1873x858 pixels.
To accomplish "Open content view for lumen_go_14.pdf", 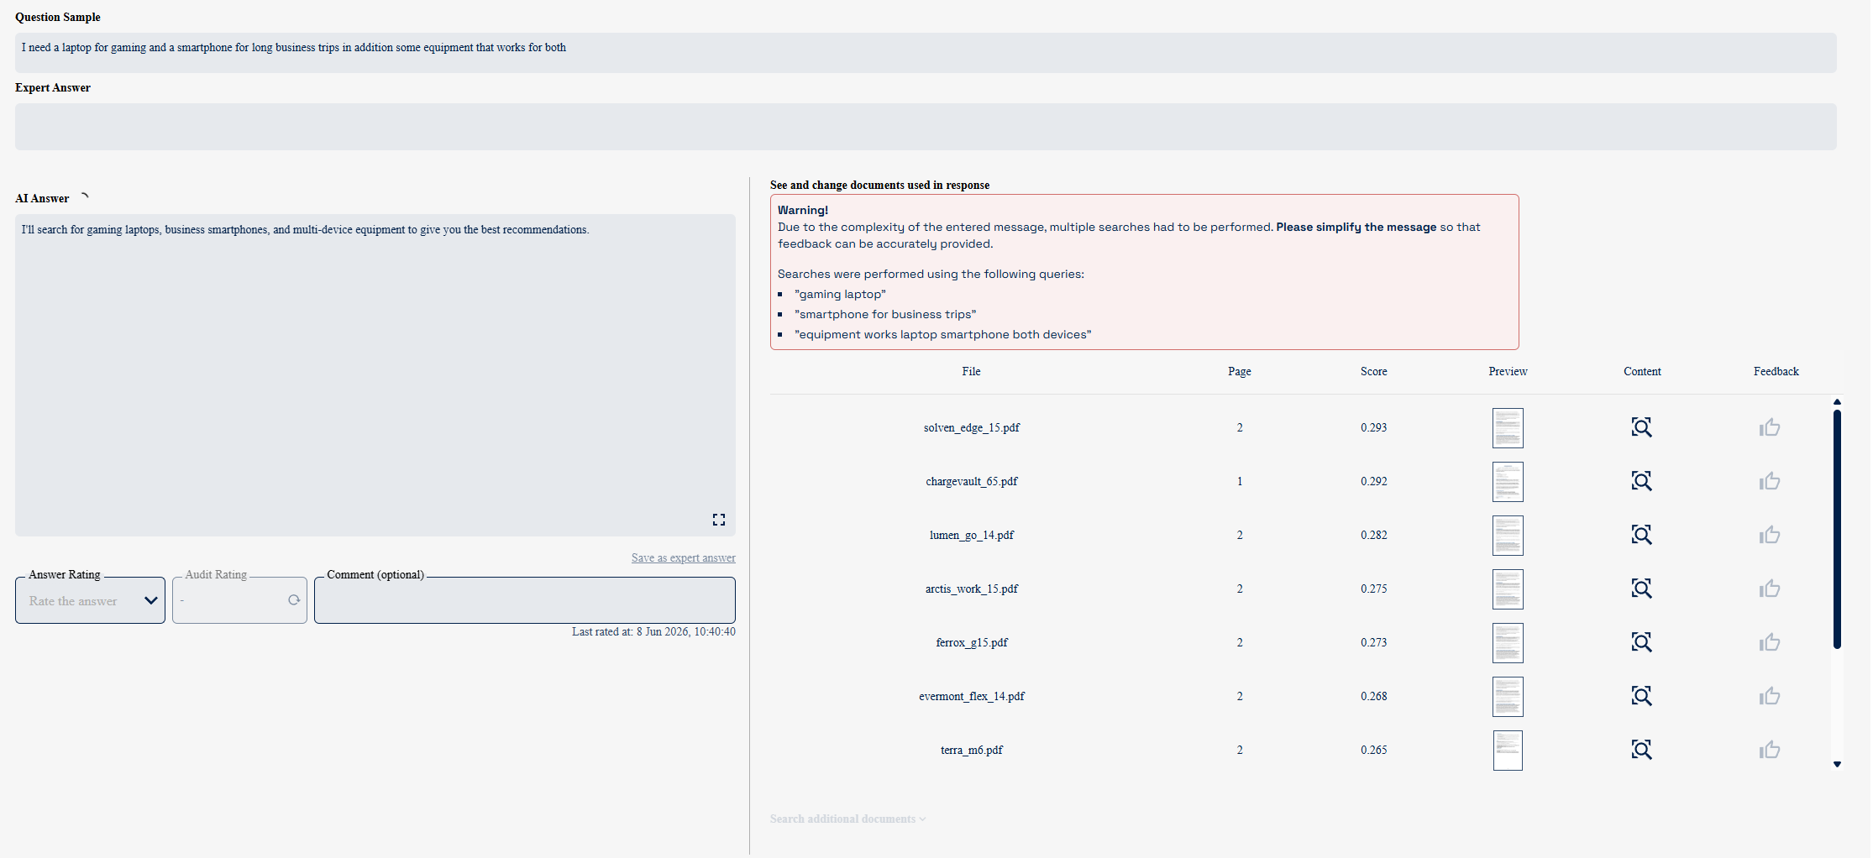I will click(1641, 535).
